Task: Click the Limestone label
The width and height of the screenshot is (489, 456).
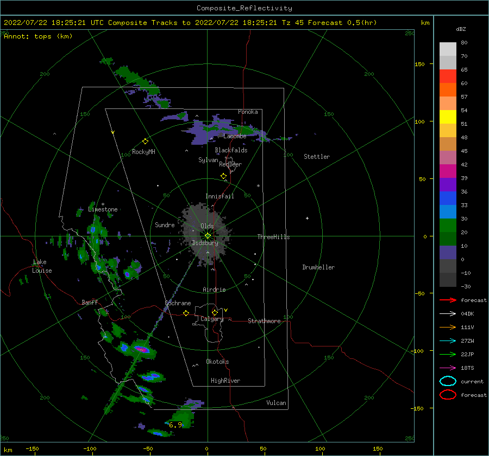Action: click(x=103, y=209)
